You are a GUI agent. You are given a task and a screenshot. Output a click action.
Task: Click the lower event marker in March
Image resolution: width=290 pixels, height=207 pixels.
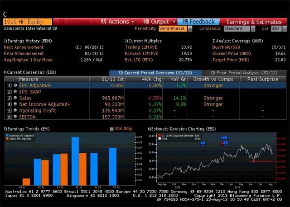(225, 143)
